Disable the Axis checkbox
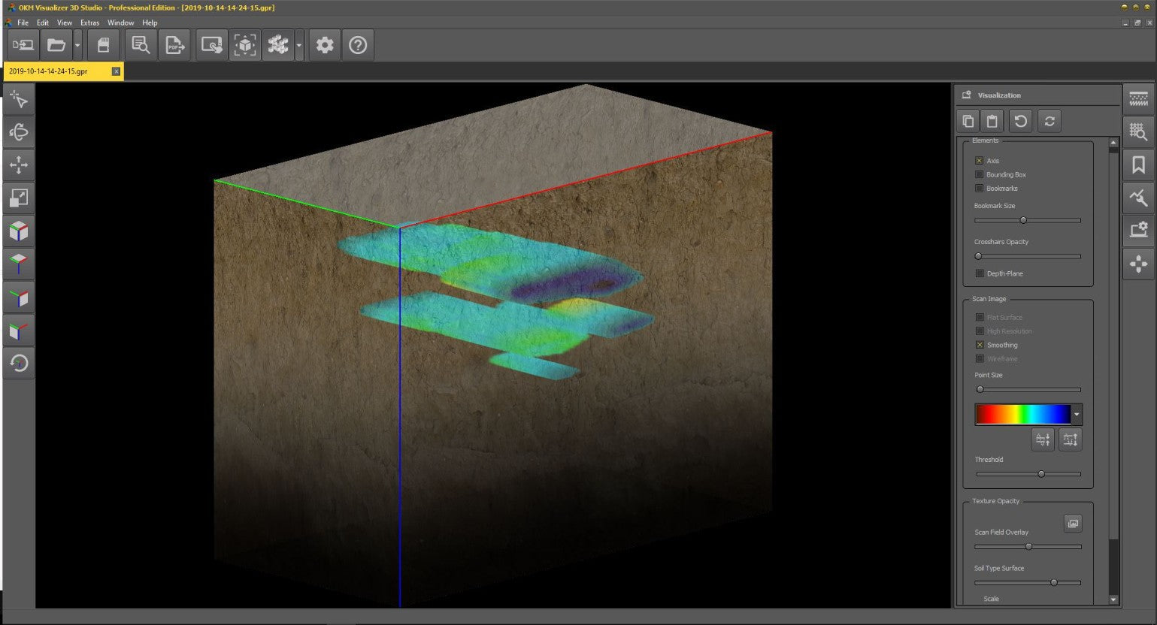 (980, 161)
